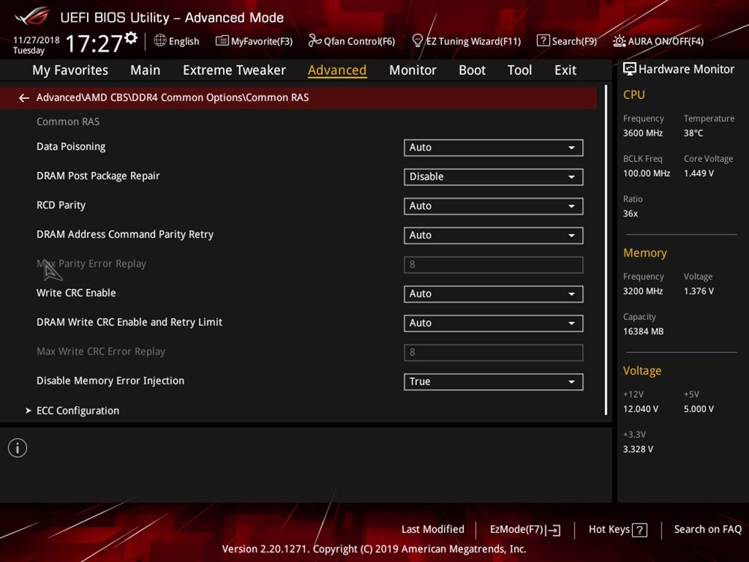749x562 pixels.
Task: Click the globe language icon
Action: tap(160, 40)
